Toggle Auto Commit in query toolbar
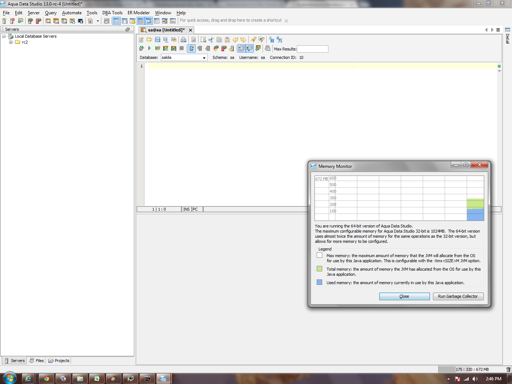Viewport: 512px width, 384px height. (x=192, y=48)
